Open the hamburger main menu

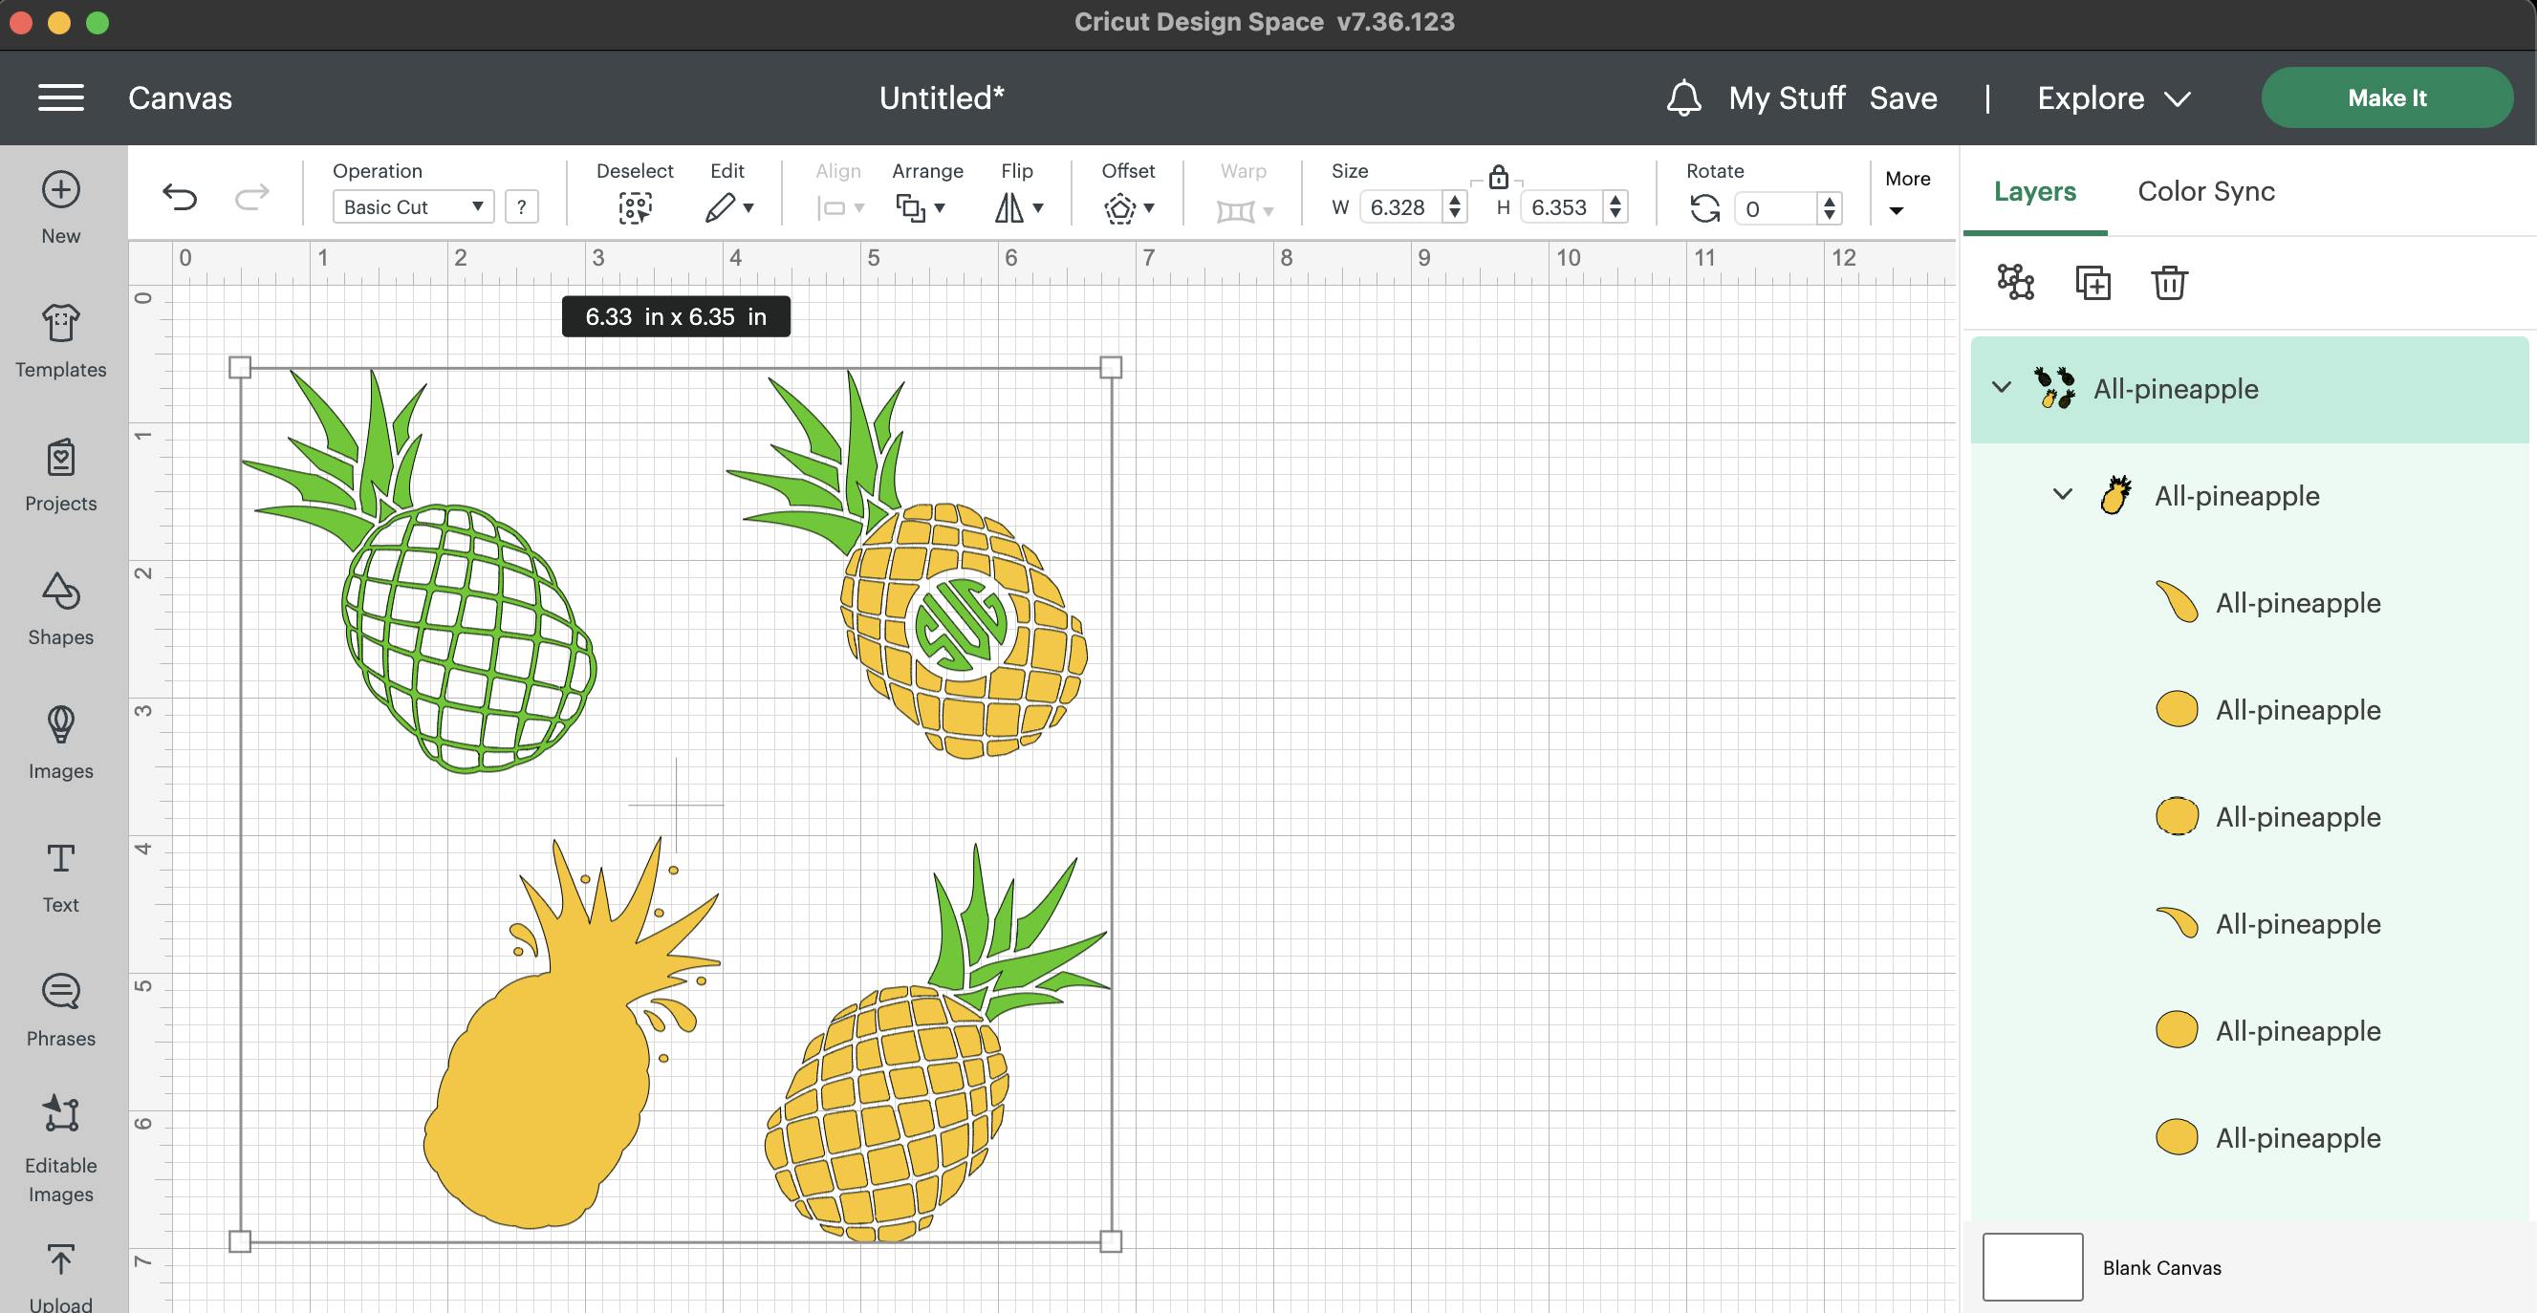pos(60,97)
